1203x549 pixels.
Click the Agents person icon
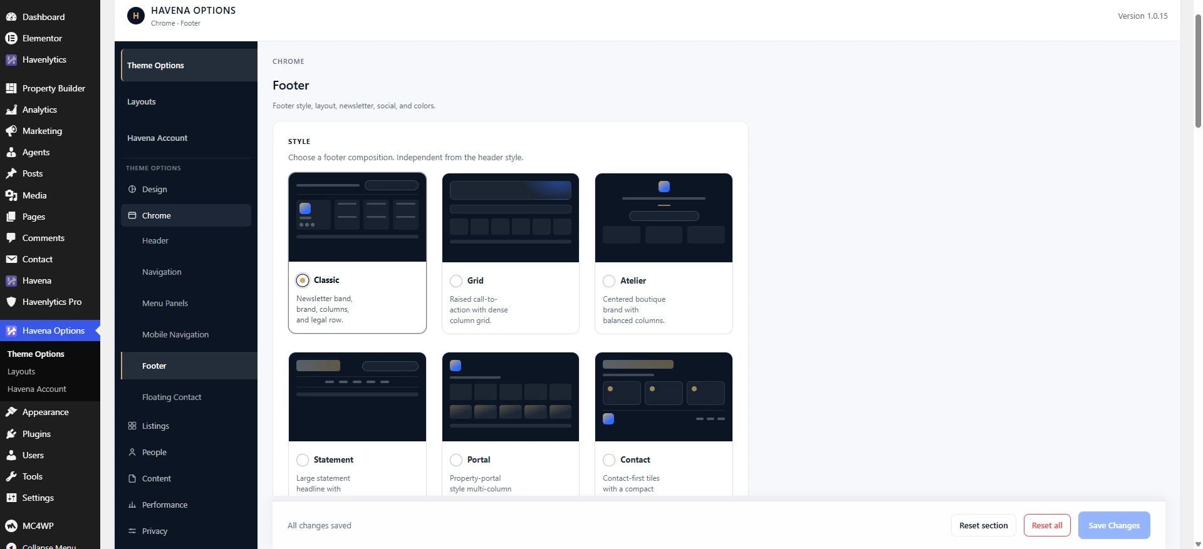(x=11, y=152)
